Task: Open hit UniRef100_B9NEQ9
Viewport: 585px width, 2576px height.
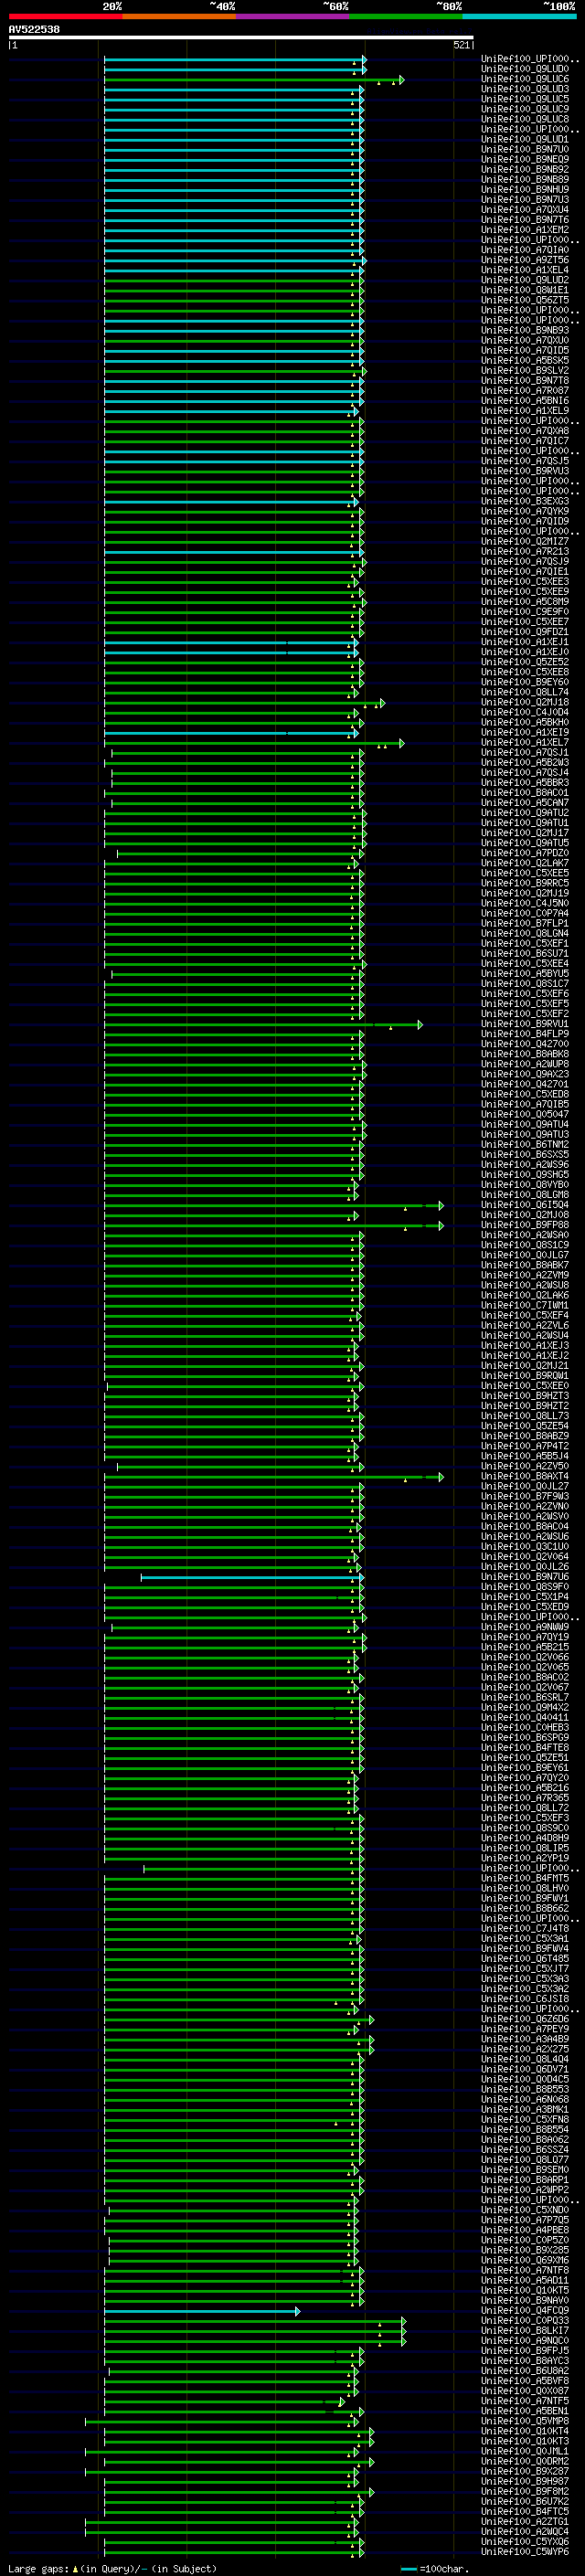Action: pyautogui.click(x=525, y=159)
